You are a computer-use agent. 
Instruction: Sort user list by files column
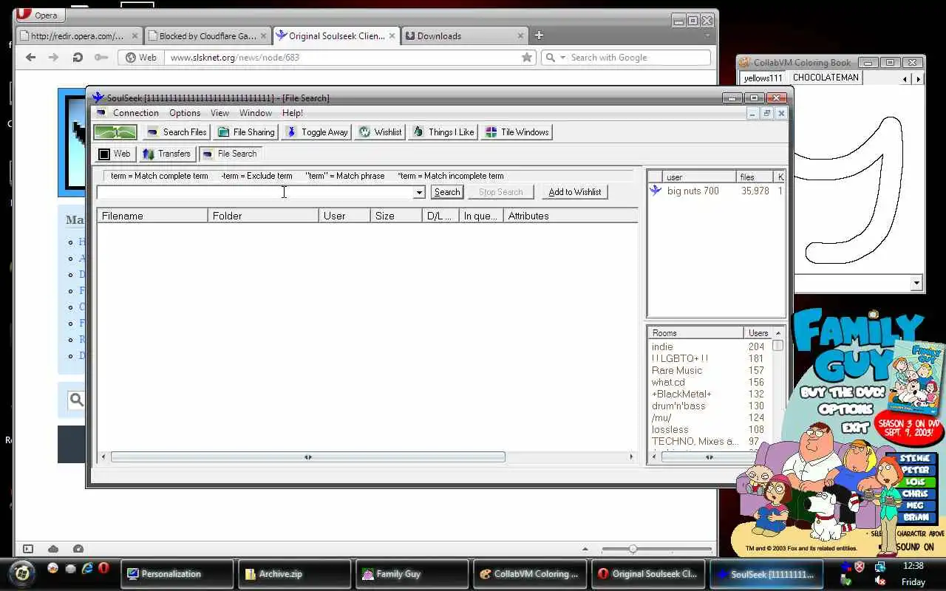pos(755,177)
